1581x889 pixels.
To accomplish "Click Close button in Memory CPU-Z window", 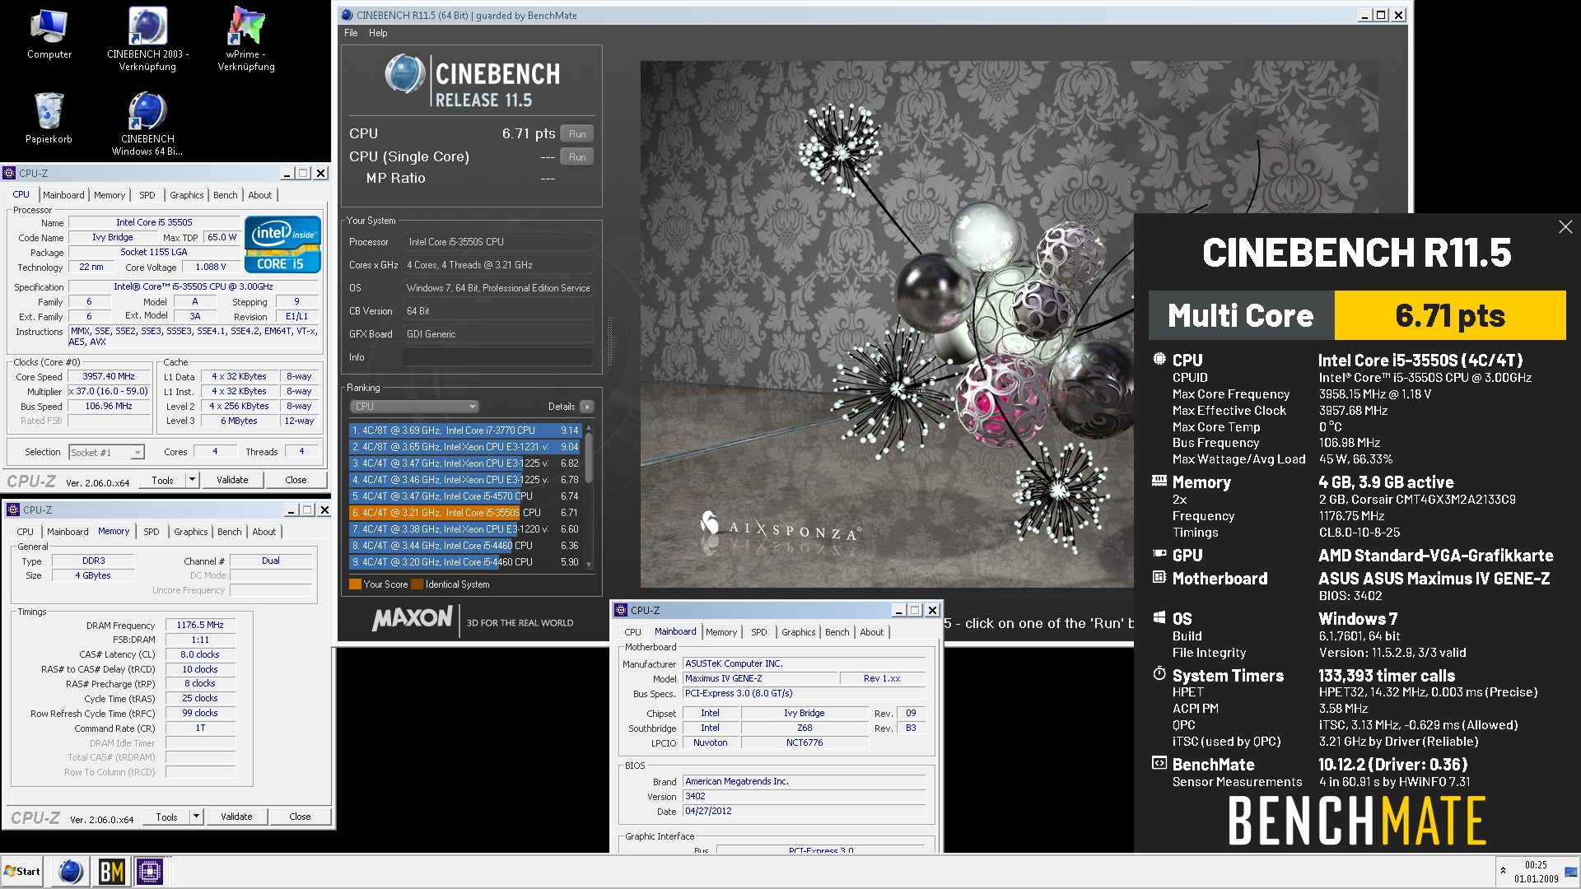I will pos(300,817).
